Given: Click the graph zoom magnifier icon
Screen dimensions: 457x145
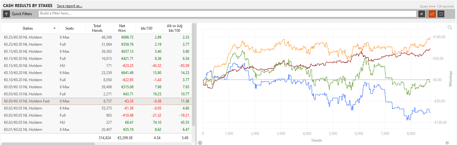Looking at the screenshot, I should pyautogui.click(x=450, y=27).
